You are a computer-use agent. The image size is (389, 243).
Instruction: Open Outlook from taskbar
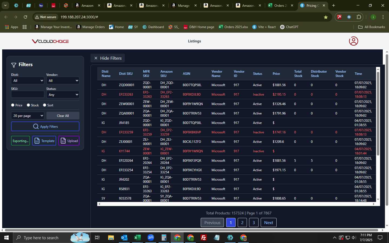[x=124, y=238]
